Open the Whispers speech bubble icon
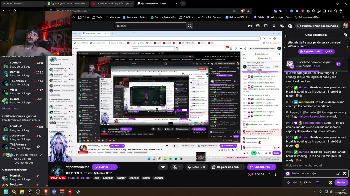This screenshot has width=350, height=196. pos(266,26)
